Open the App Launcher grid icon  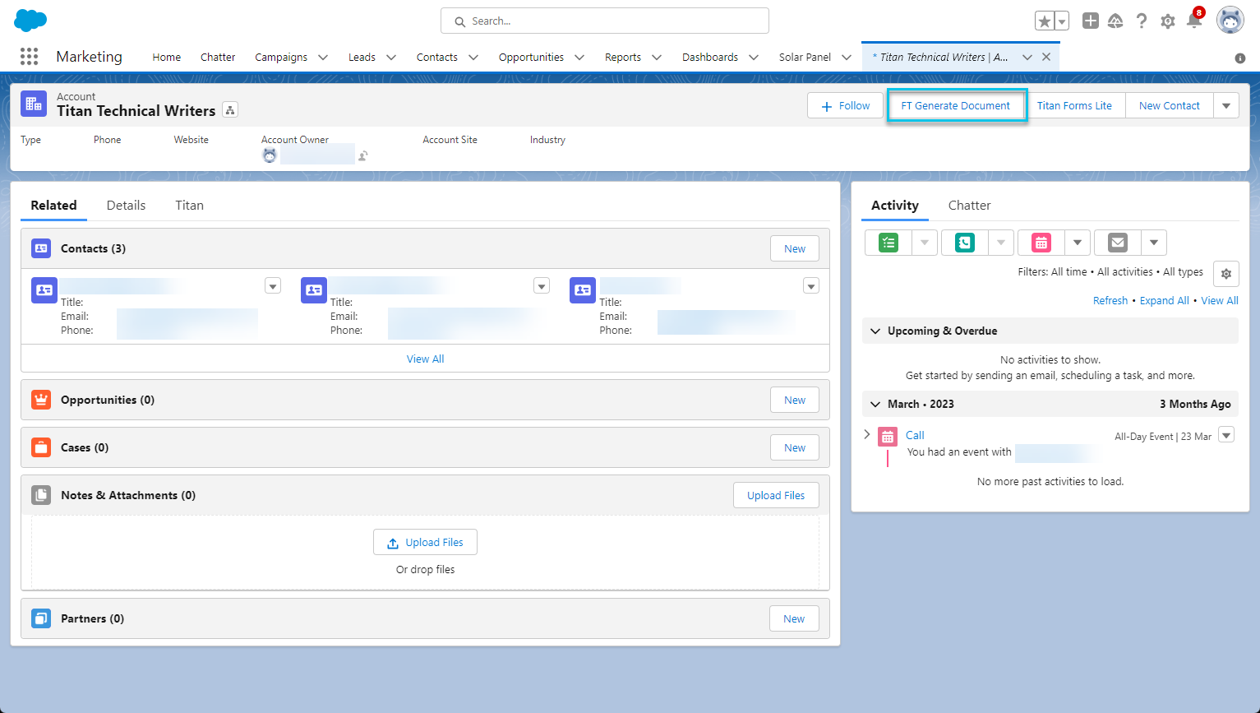click(30, 56)
